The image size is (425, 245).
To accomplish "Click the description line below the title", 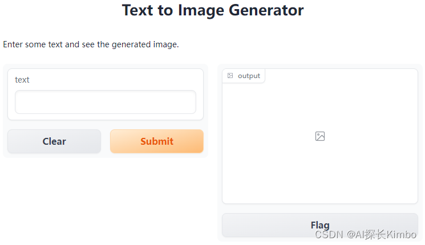I will click(x=91, y=44).
